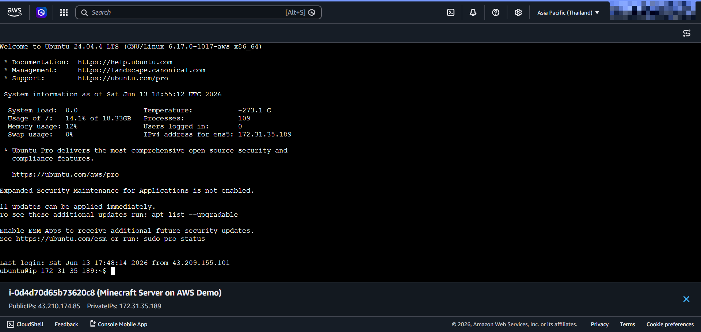Open the Amazon Q assistant icon
Screen dimensions: 701x332
41,12
